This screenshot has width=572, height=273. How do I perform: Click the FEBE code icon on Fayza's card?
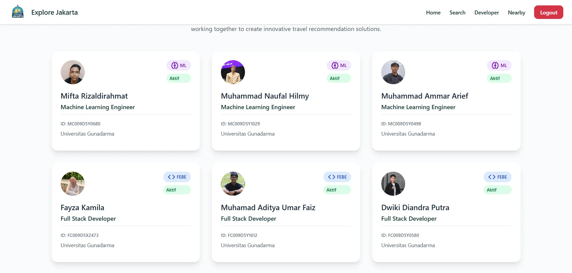pos(171,177)
